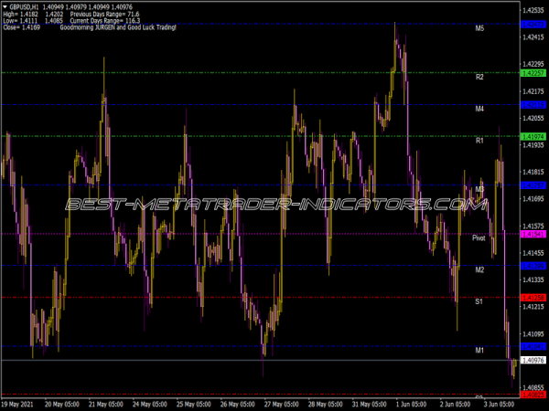Select the Pivot level label
This screenshot has height=411, width=549.
coord(479,238)
